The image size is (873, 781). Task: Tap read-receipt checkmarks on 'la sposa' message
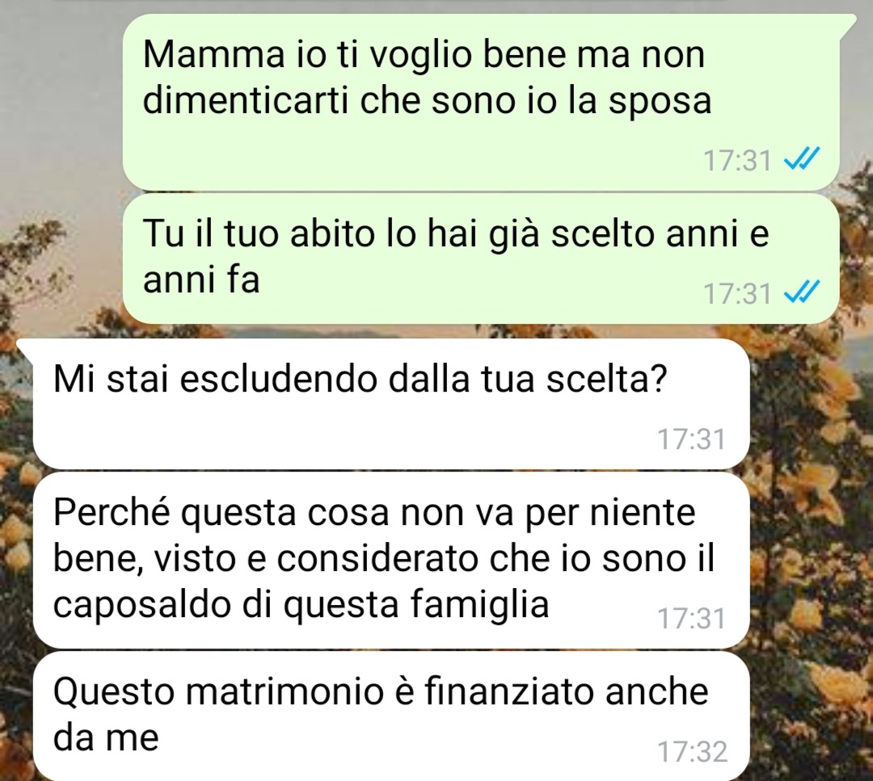pos(801,160)
